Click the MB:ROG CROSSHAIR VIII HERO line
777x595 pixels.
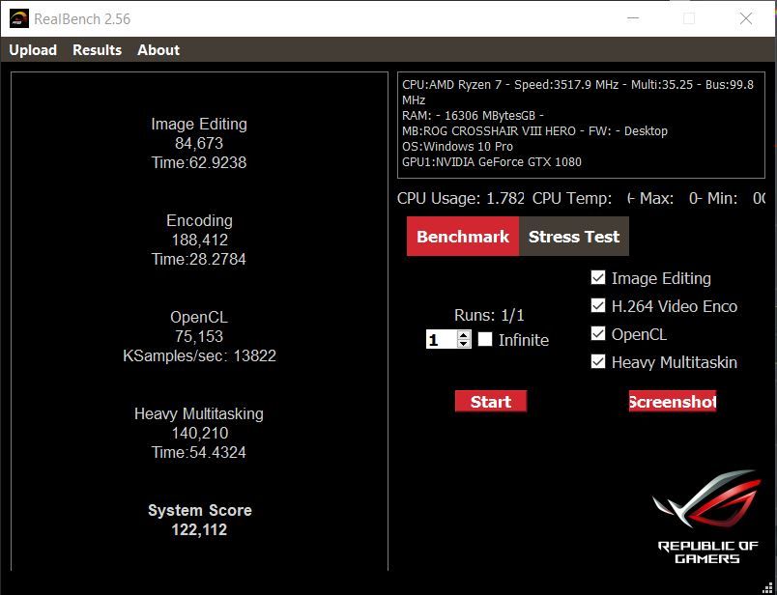pos(534,131)
